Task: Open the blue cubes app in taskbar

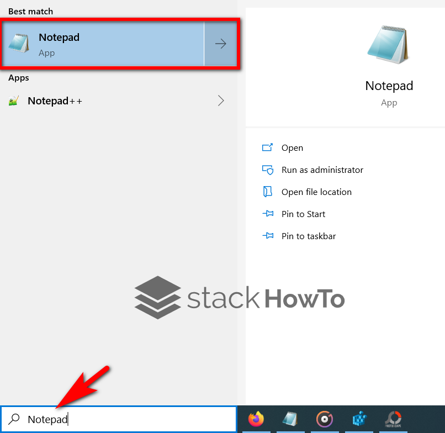Action: tap(359, 419)
